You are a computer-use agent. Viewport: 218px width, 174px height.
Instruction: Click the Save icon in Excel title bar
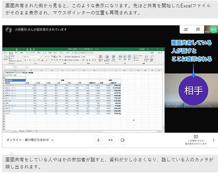pos(17,49)
